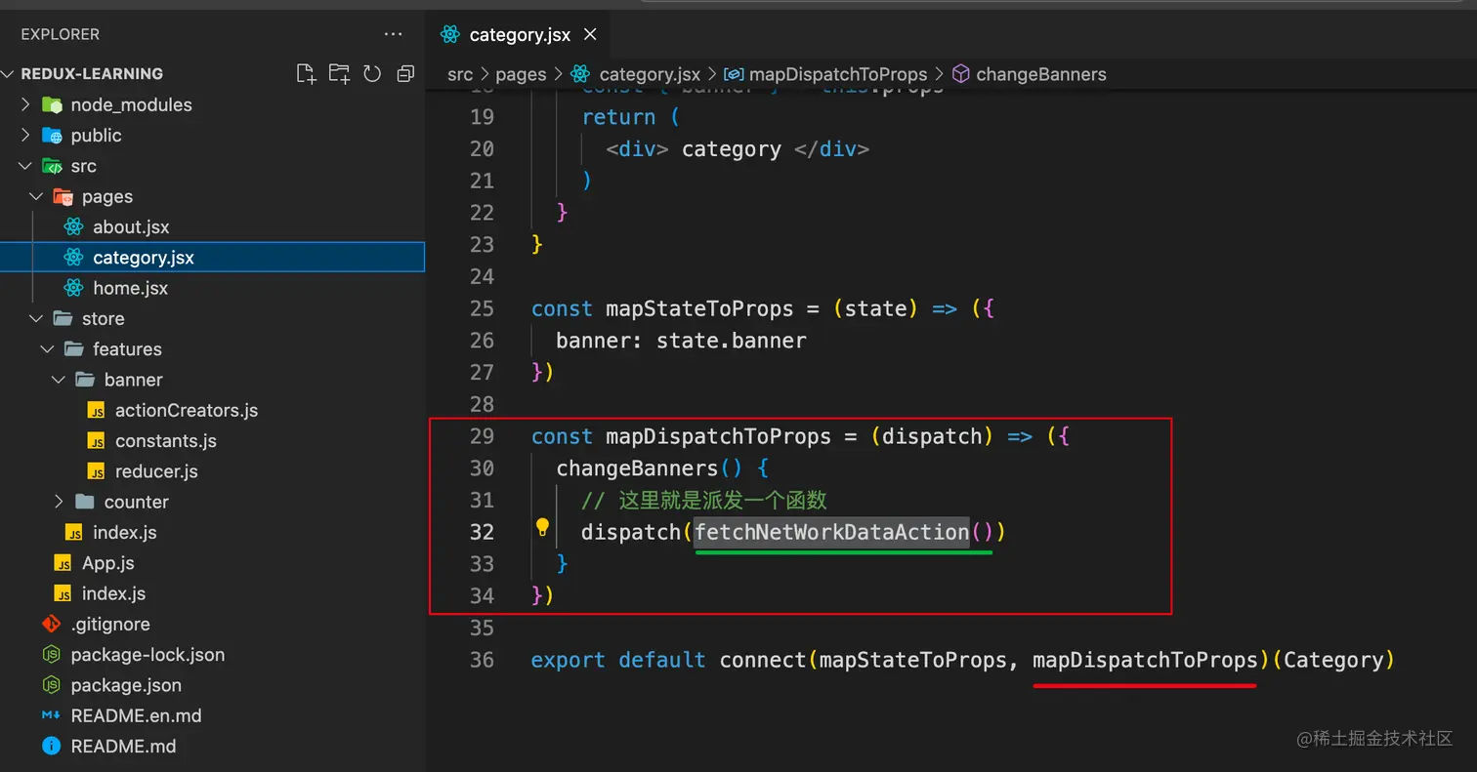The width and height of the screenshot is (1477, 772).
Task: Click the info icon beside README.md
Action: (x=52, y=746)
